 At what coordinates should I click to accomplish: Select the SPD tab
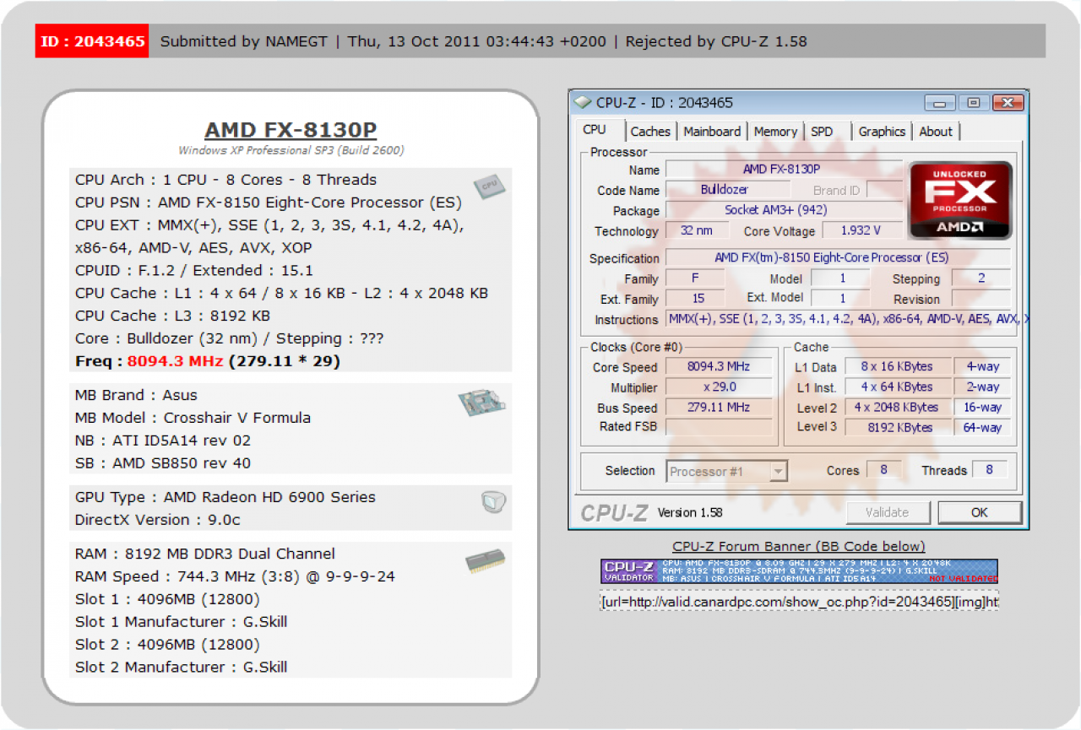[822, 132]
